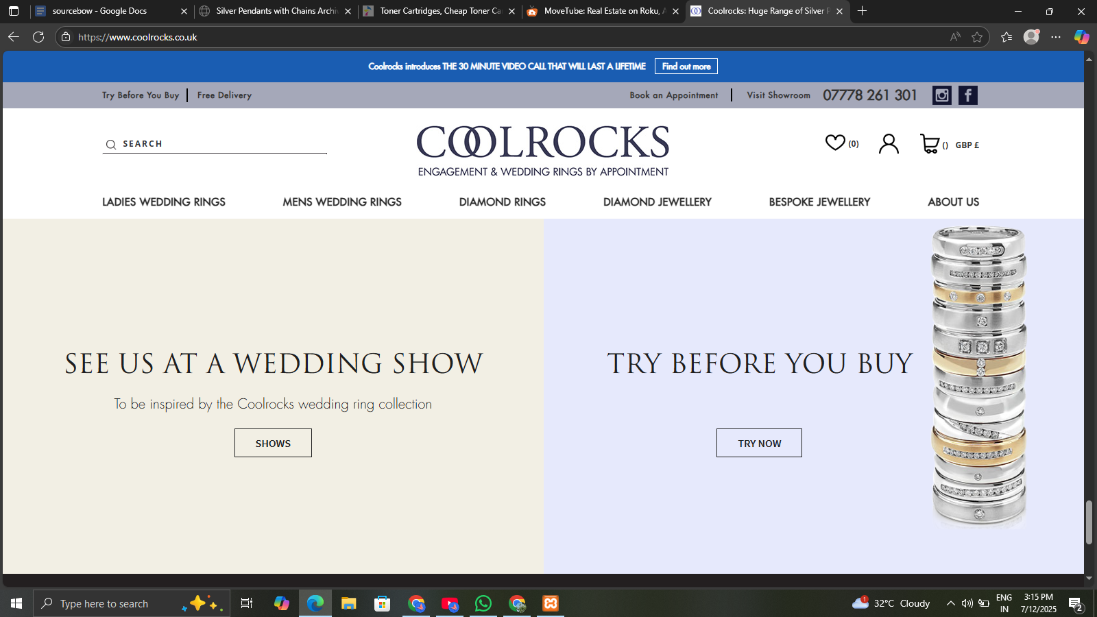Click the Find out more button
Screen dimensions: 1097x617
[x=686, y=66]
